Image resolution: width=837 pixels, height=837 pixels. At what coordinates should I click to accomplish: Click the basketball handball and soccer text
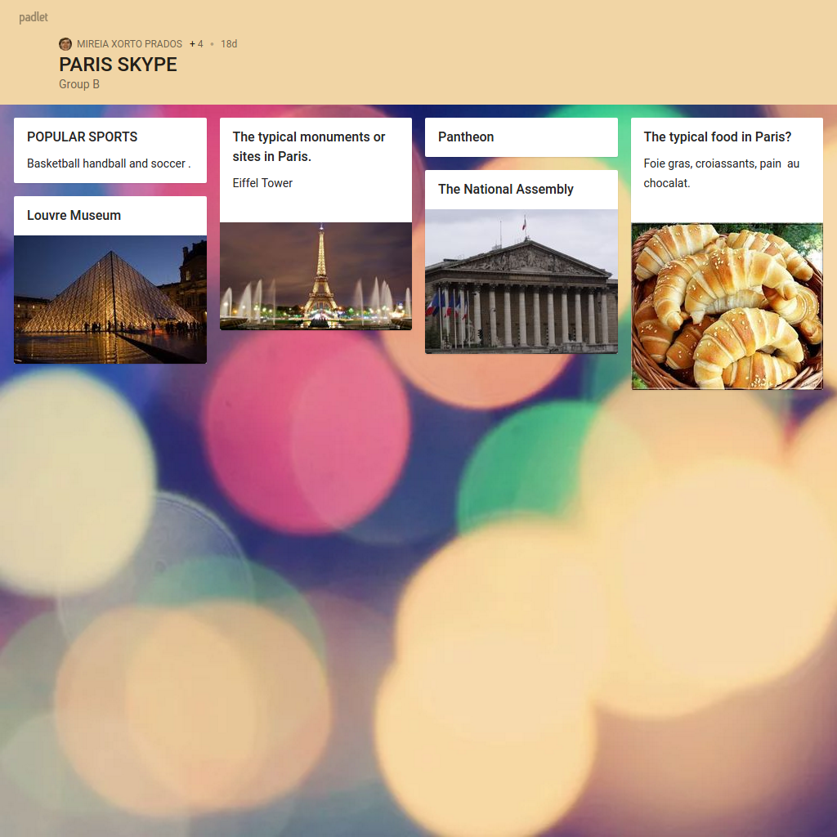[108, 163]
